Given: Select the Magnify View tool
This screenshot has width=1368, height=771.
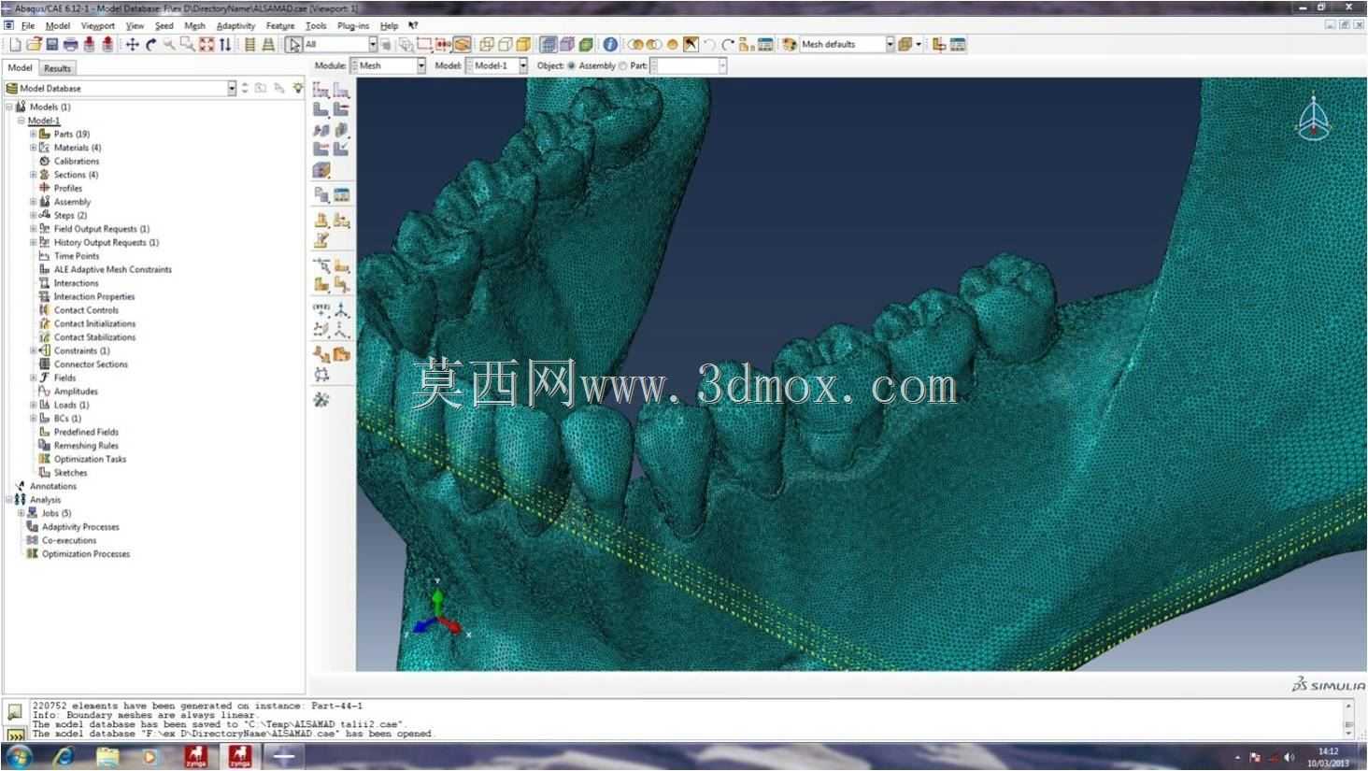Looking at the screenshot, I should (x=169, y=44).
